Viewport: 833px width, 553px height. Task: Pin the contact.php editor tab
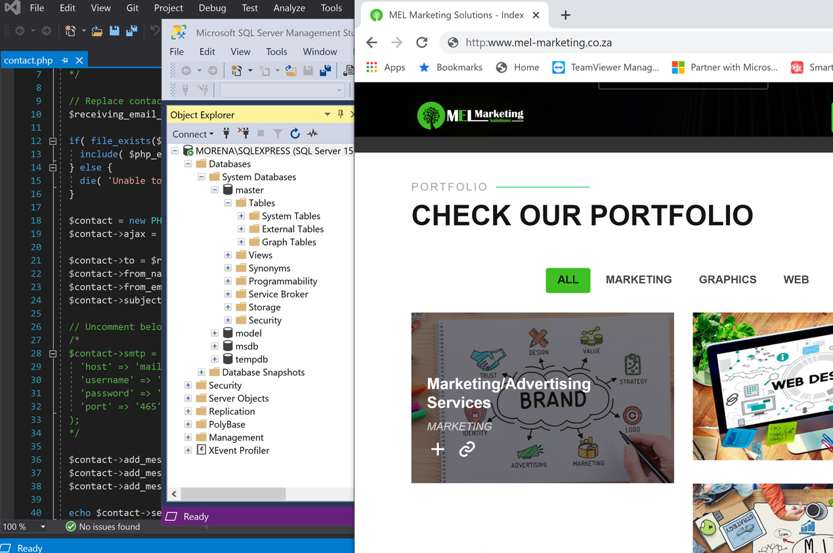click(65, 60)
